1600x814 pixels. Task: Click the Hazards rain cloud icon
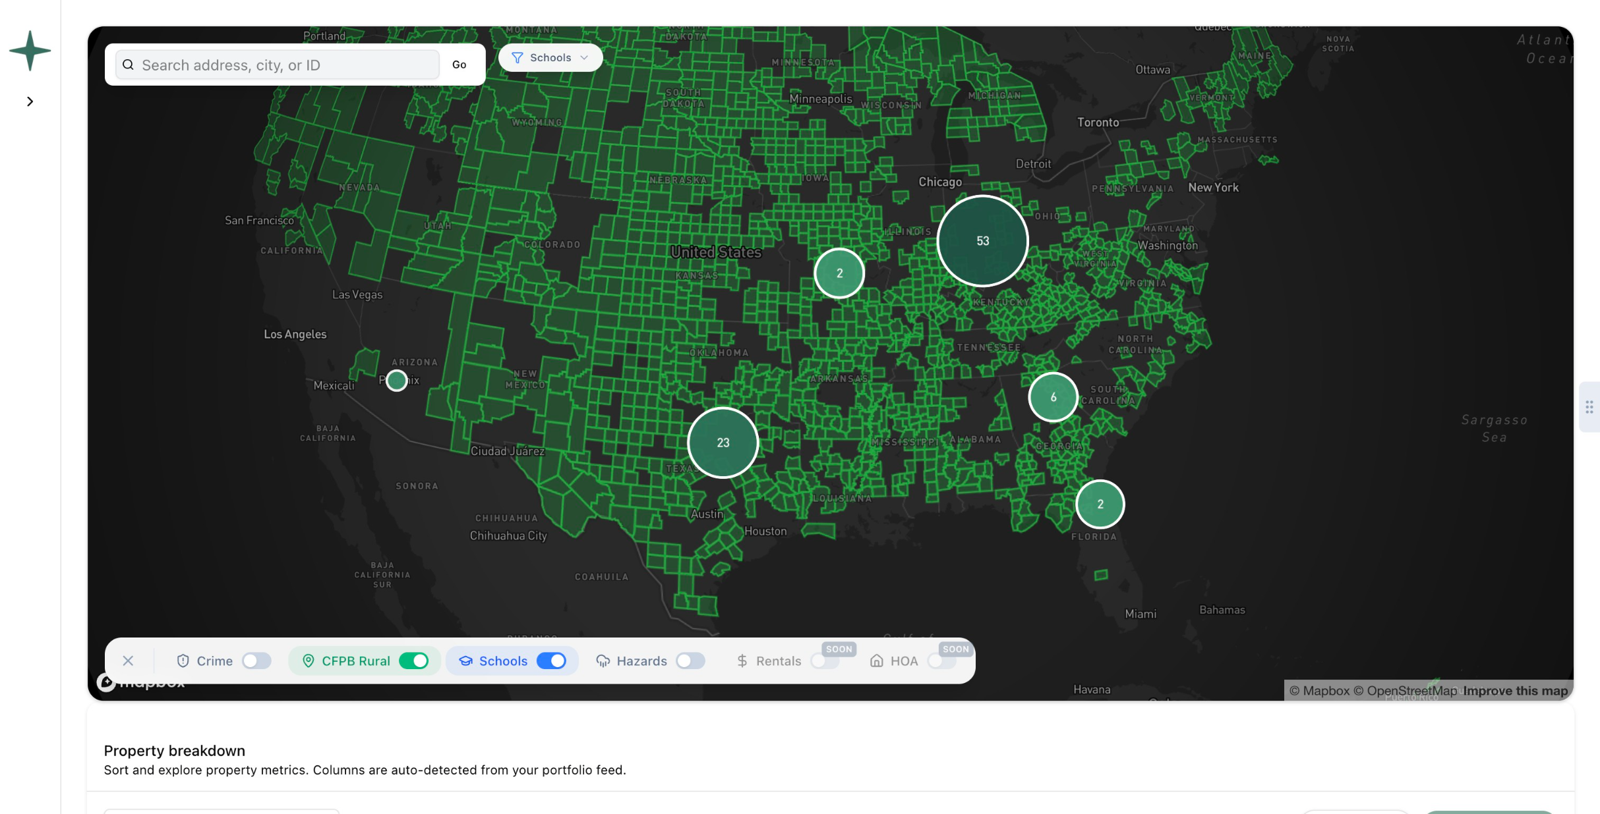602,661
